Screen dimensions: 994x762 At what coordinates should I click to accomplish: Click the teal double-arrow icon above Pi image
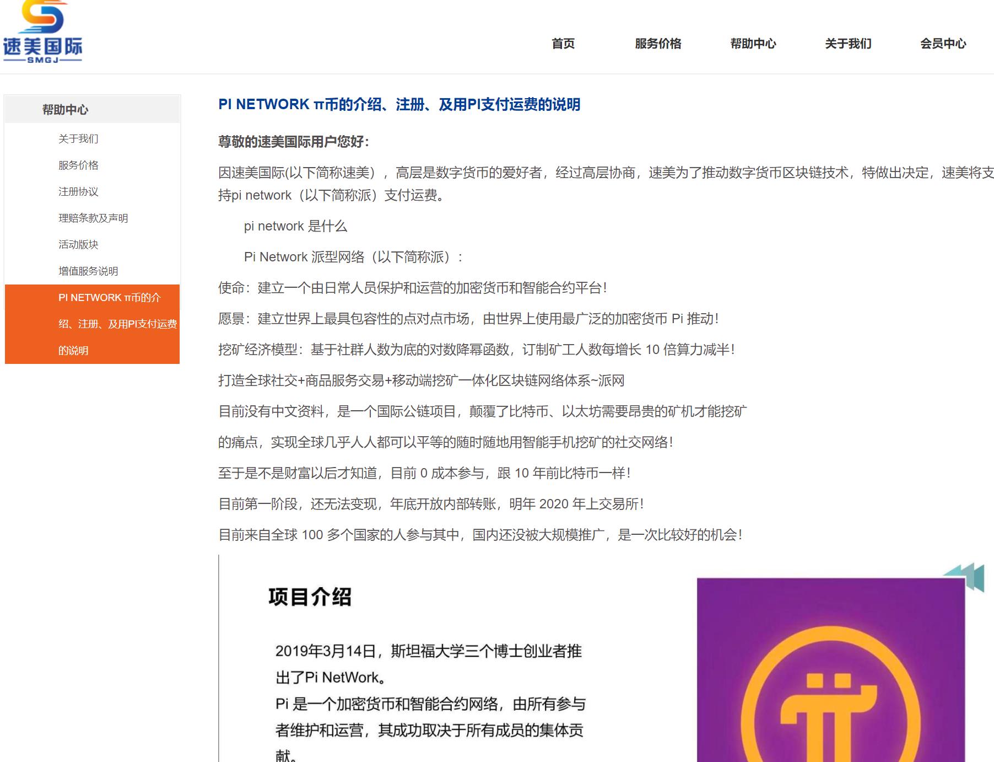coord(964,577)
